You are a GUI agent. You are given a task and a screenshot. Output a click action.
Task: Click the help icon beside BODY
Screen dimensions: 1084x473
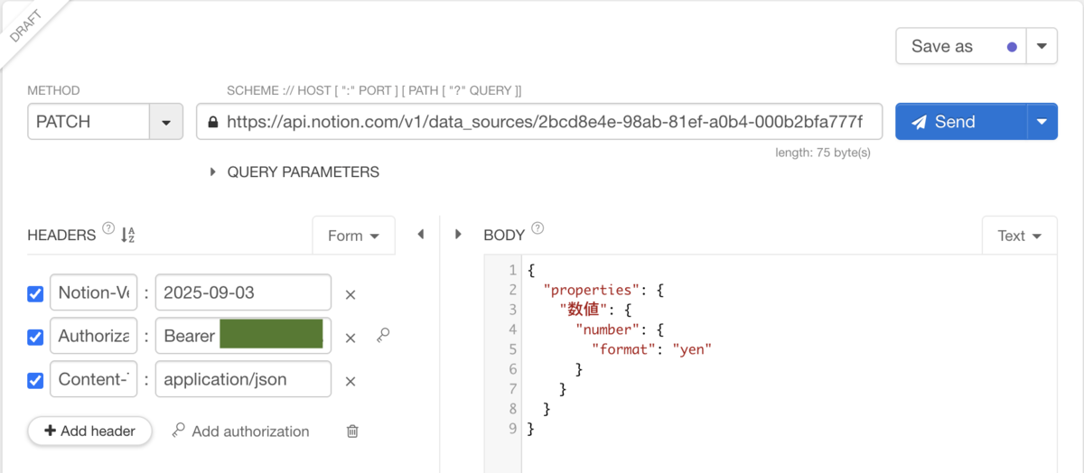click(537, 228)
